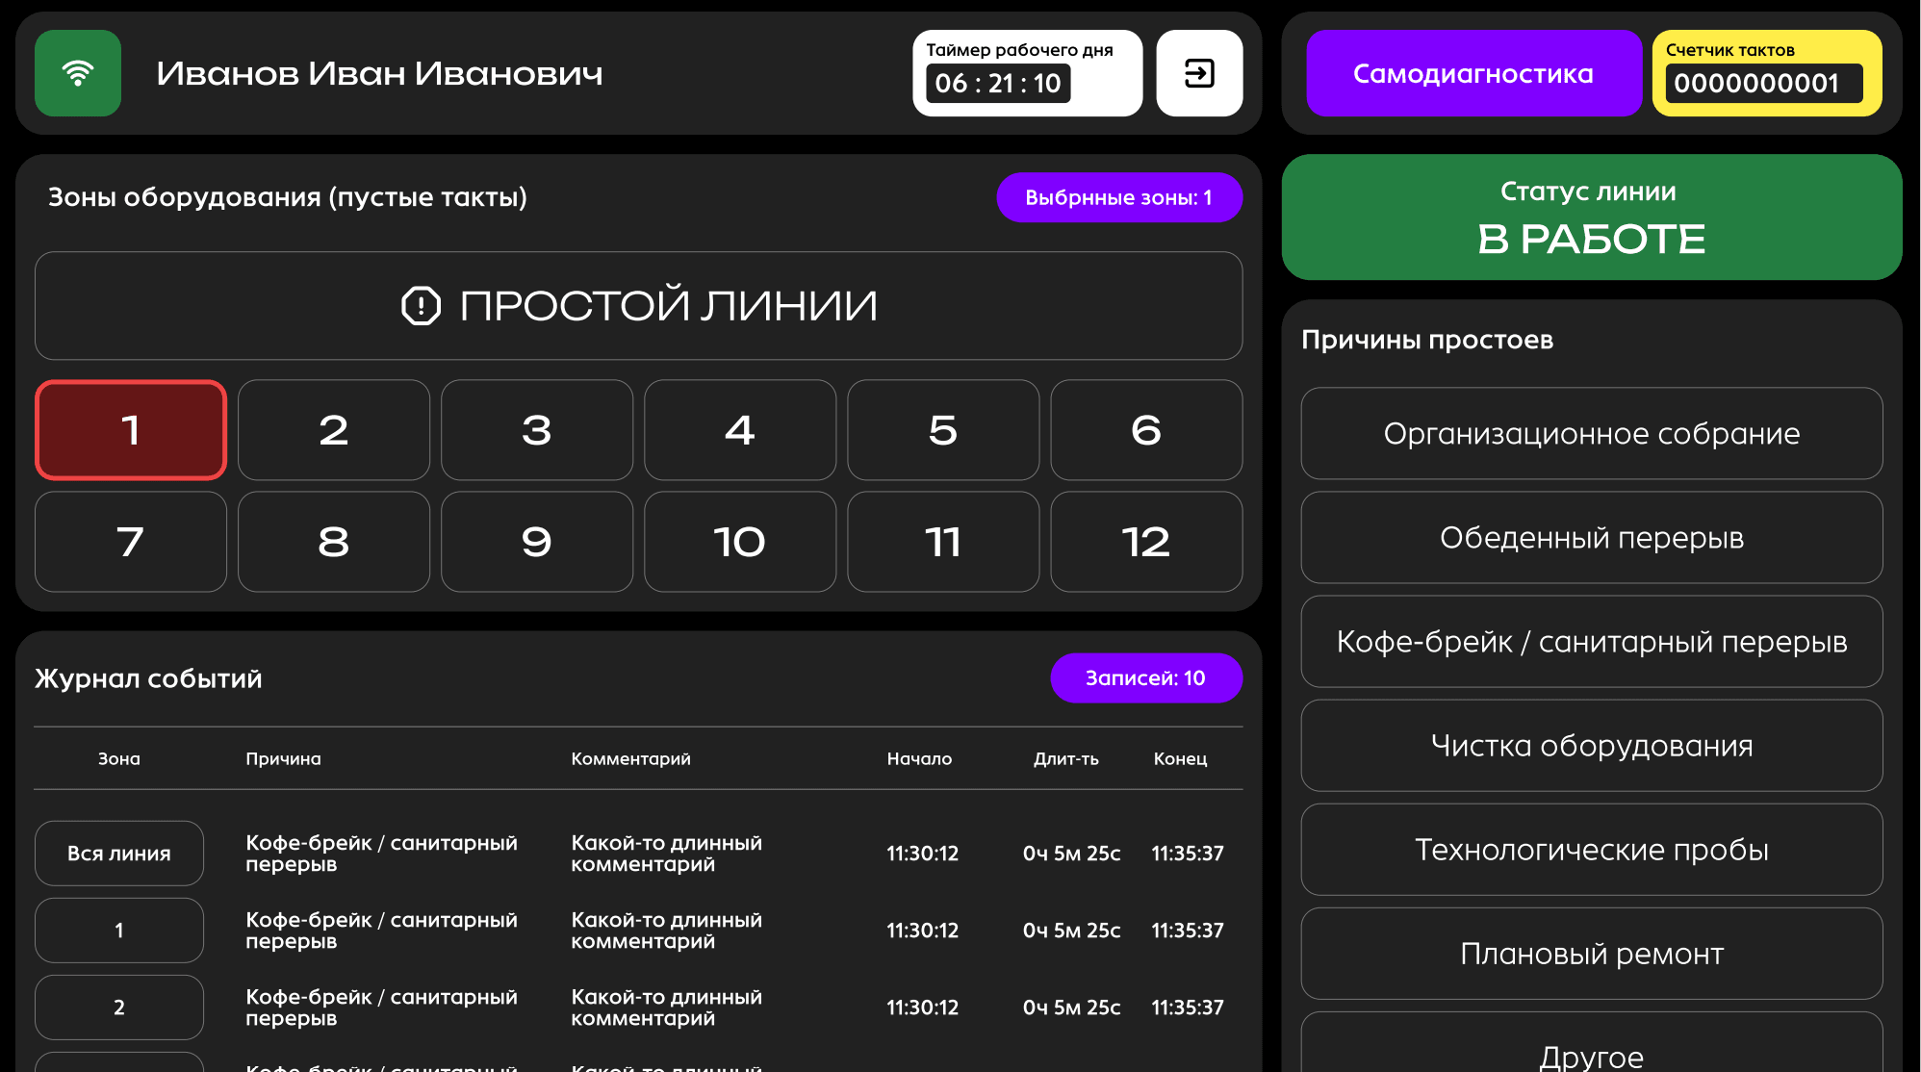Click the Вся линия zone chip
The height and width of the screenshot is (1072, 1921).
119,854
